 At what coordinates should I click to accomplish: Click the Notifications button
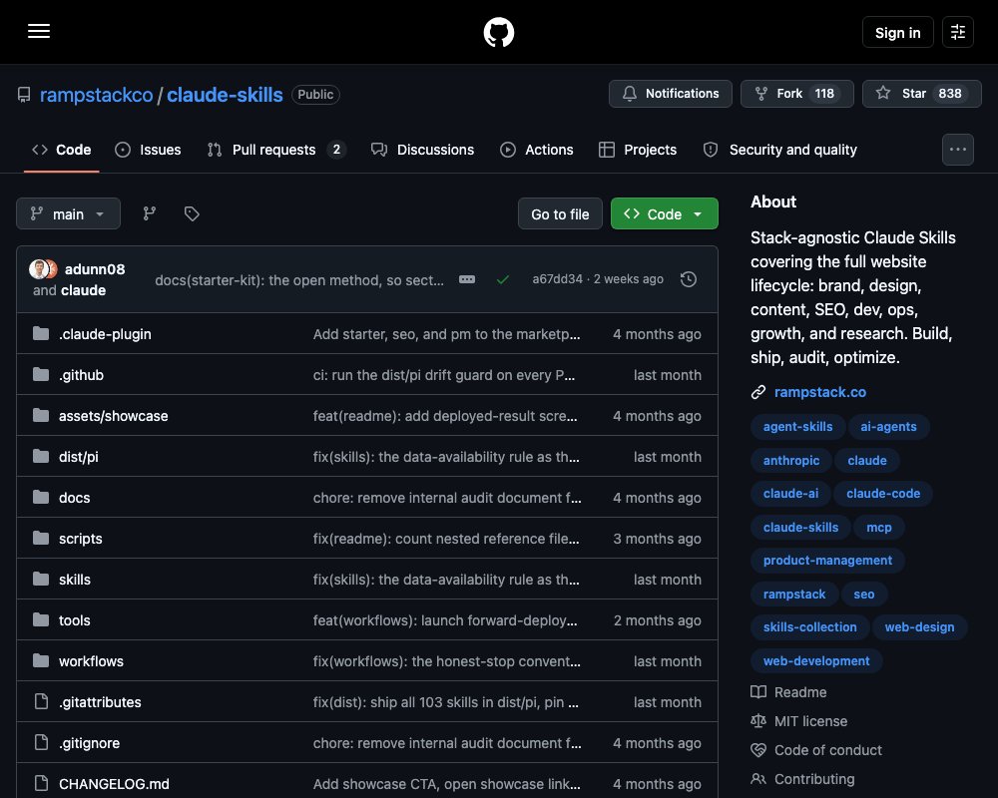[671, 94]
